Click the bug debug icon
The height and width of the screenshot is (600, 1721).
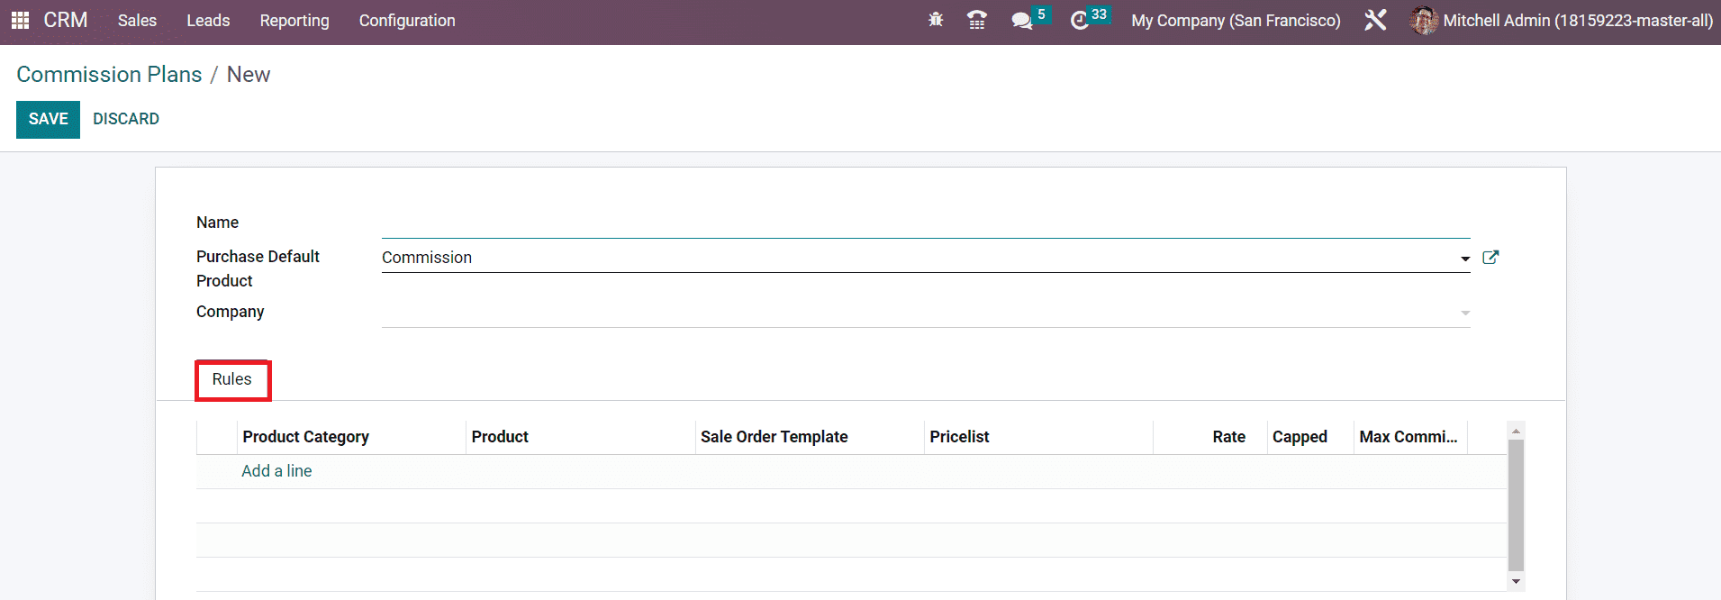tap(936, 20)
